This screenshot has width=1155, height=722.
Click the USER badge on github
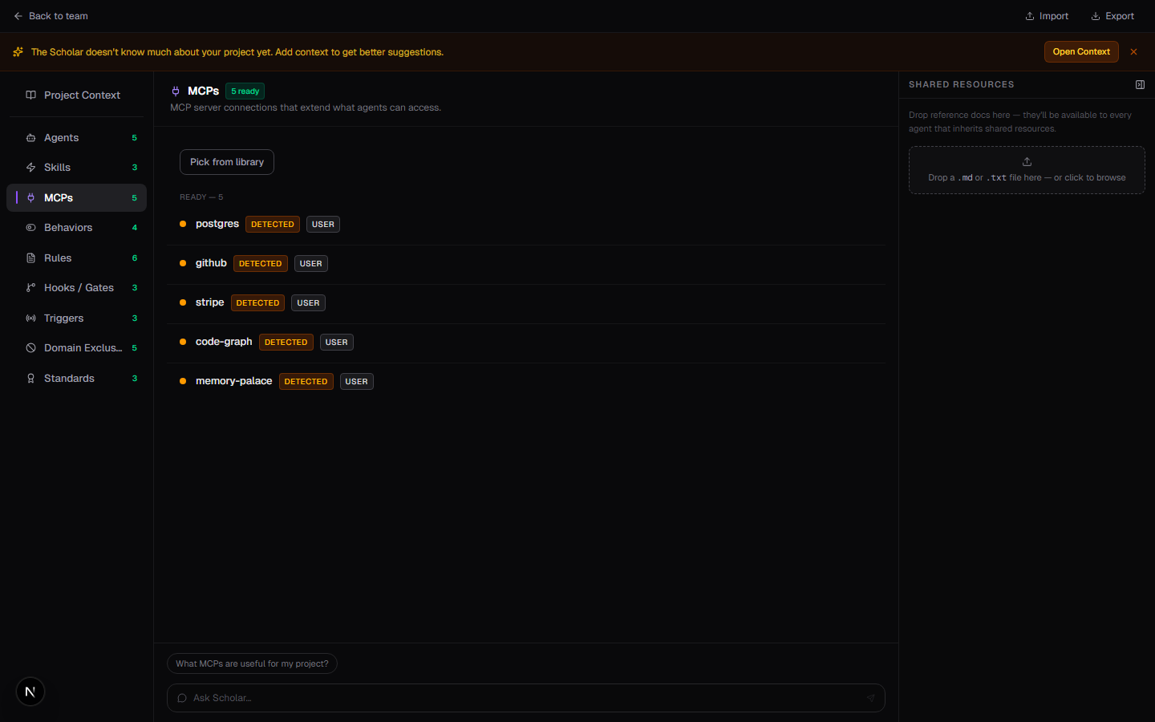coord(311,264)
